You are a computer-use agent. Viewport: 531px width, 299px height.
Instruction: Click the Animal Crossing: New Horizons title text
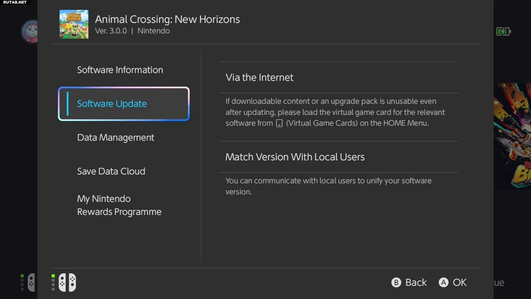[167, 19]
